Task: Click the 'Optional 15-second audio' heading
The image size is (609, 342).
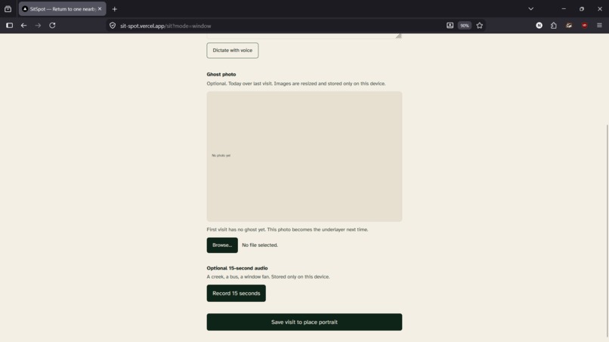Action: click(237, 268)
